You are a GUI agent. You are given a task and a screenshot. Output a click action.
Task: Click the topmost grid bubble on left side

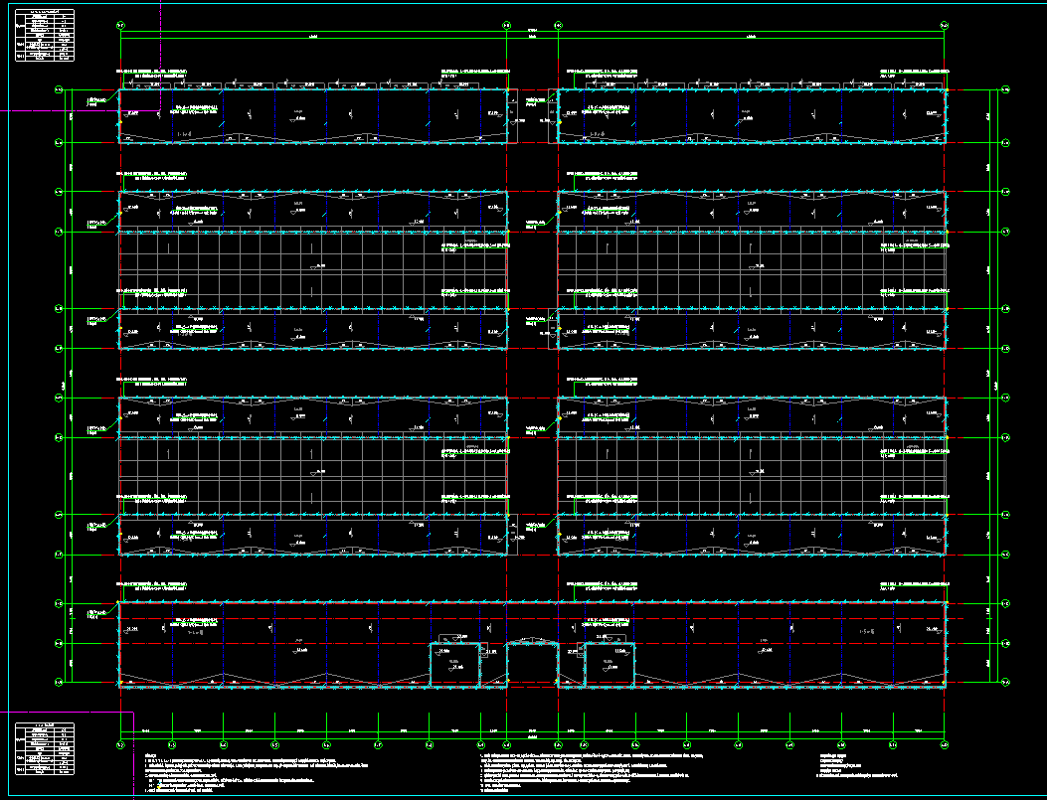point(59,90)
